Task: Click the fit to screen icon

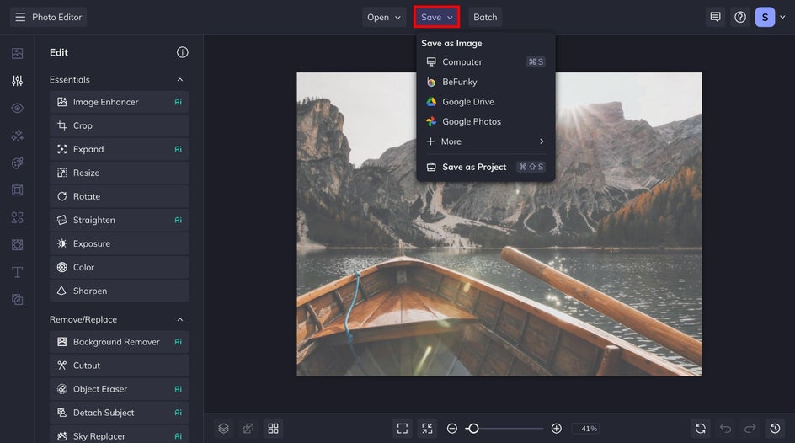Action: tap(402, 429)
